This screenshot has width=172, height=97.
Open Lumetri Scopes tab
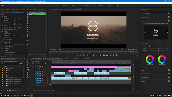point(16,9)
